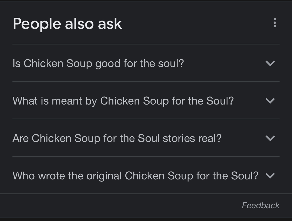This screenshot has width=292, height=221.
Task: Click the down arrow on the last question row
Action: click(x=270, y=176)
